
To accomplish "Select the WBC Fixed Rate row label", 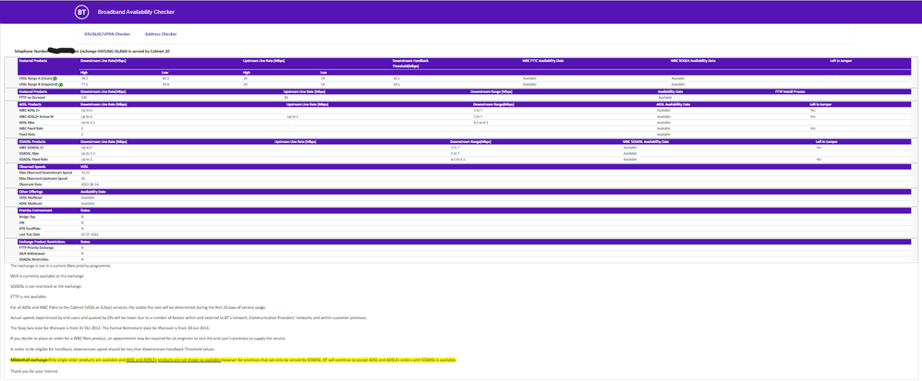I will [30, 128].
